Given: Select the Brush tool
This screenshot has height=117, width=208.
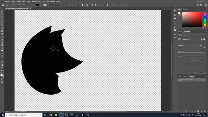Looking at the screenshot, I should 2,34.
